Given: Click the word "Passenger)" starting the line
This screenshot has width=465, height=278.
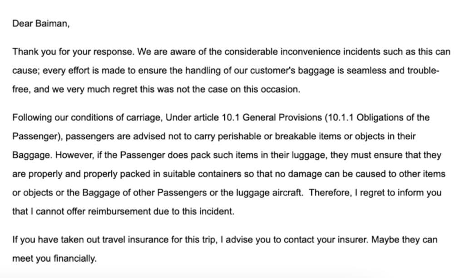Looking at the screenshot, I should pyautogui.click(x=37, y=137).
